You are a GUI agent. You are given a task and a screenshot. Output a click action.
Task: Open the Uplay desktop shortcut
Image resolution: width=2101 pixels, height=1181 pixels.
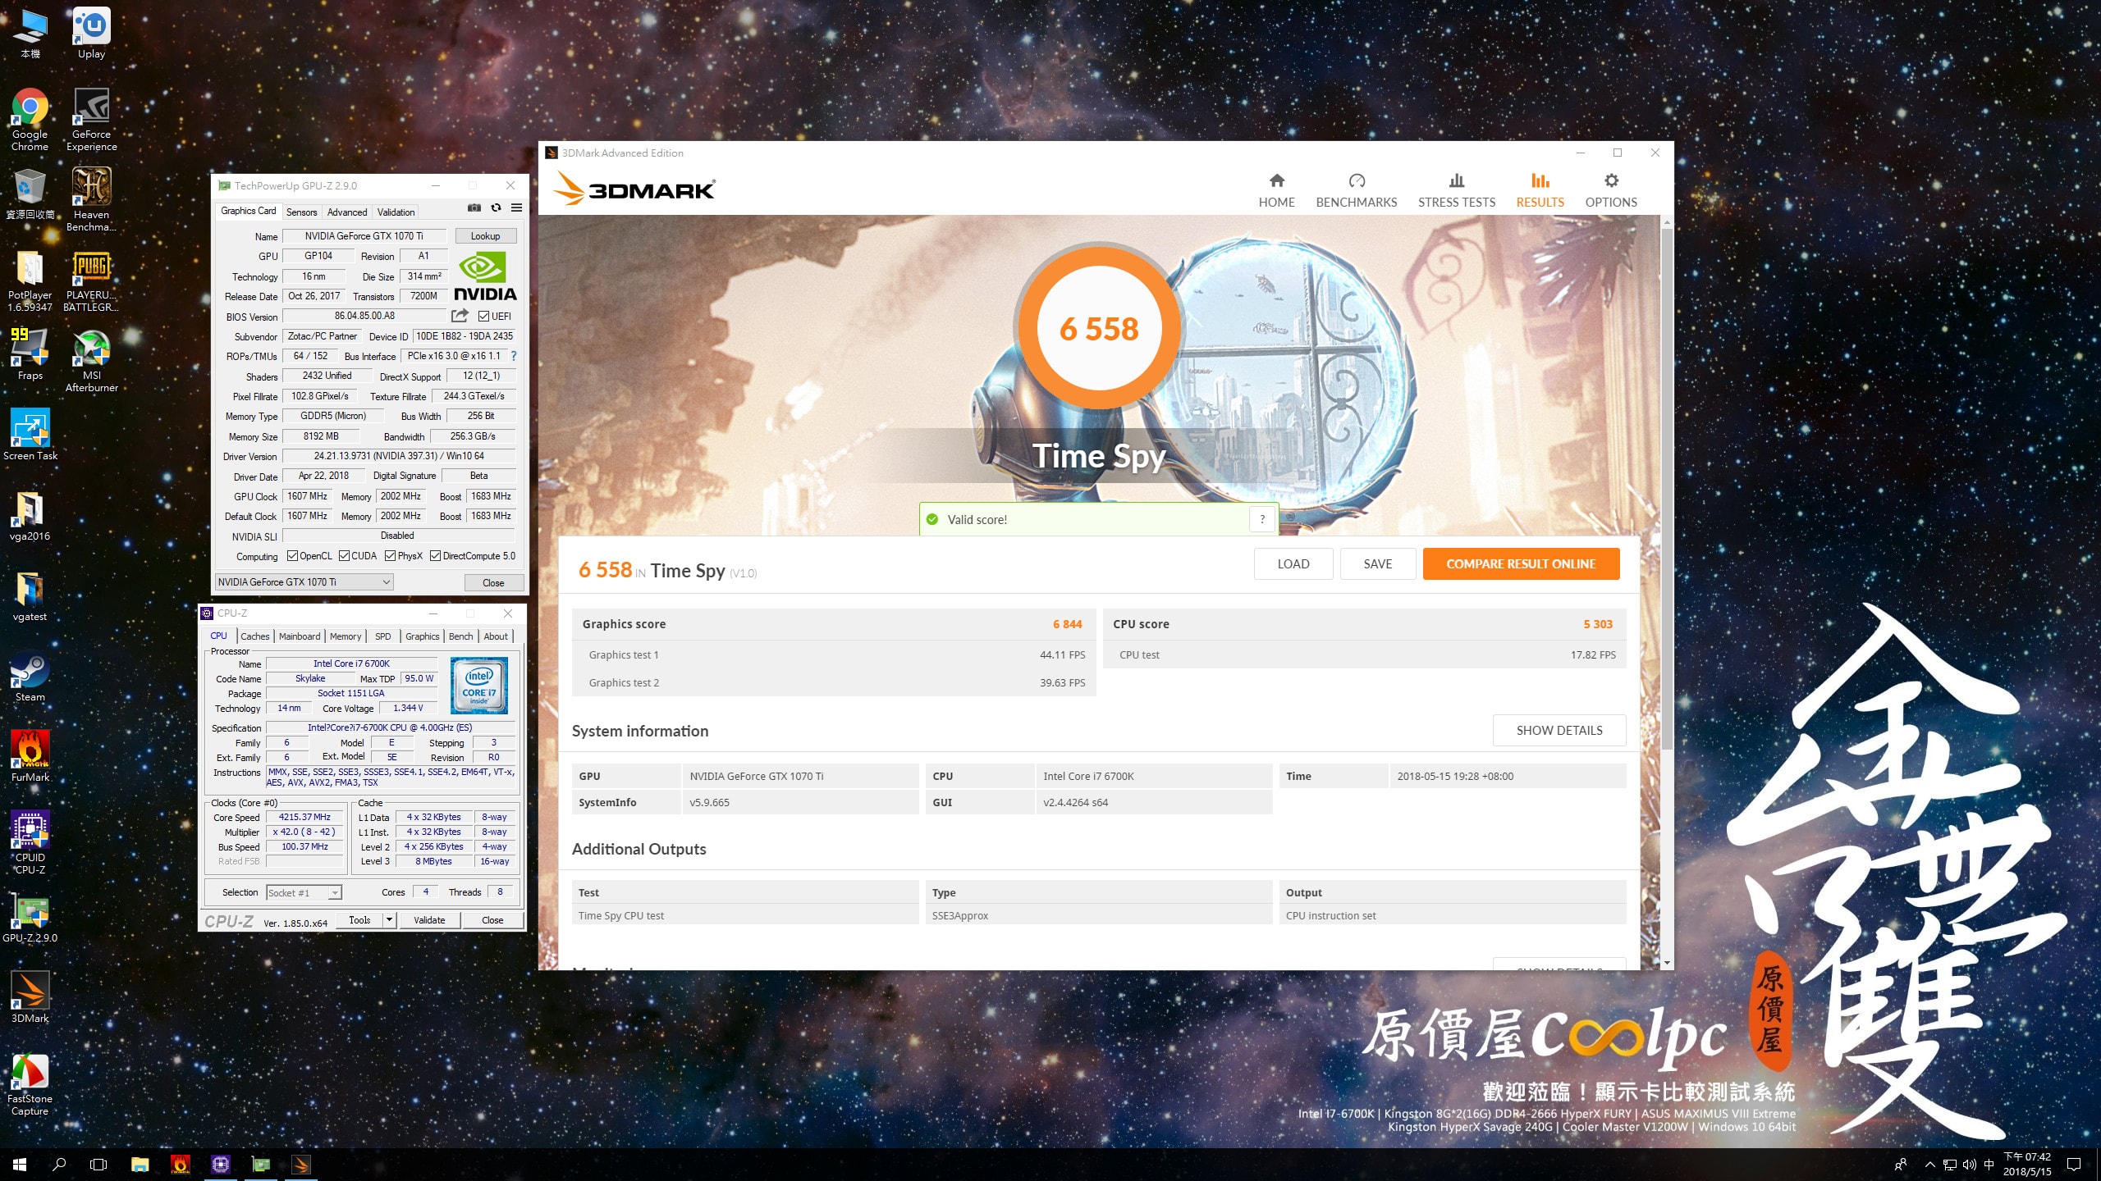click(91, 33)
